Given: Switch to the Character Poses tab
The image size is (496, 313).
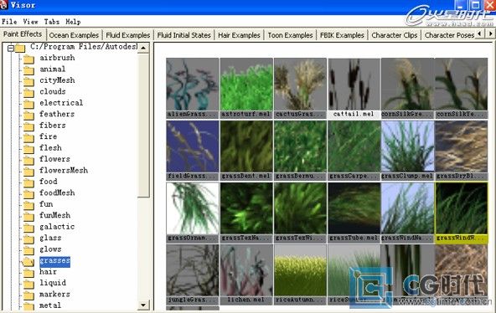Looking at the screenshot, I should (449, 35).
